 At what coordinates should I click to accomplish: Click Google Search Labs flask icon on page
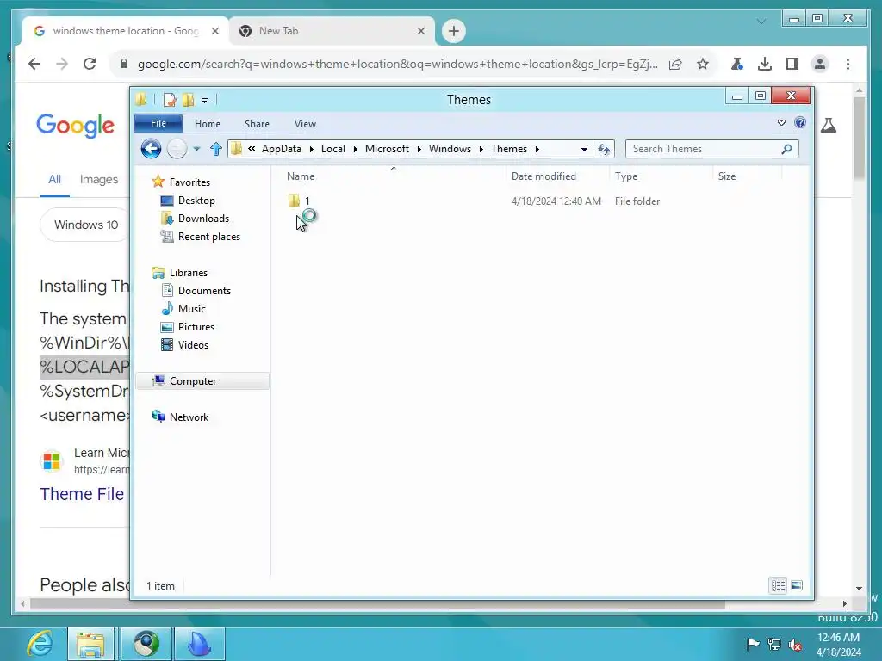click(x=829, y=126)
